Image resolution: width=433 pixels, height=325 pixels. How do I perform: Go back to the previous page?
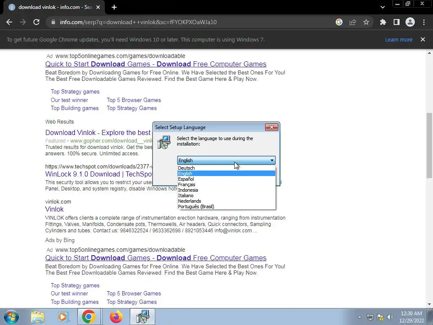coord(9,22)
